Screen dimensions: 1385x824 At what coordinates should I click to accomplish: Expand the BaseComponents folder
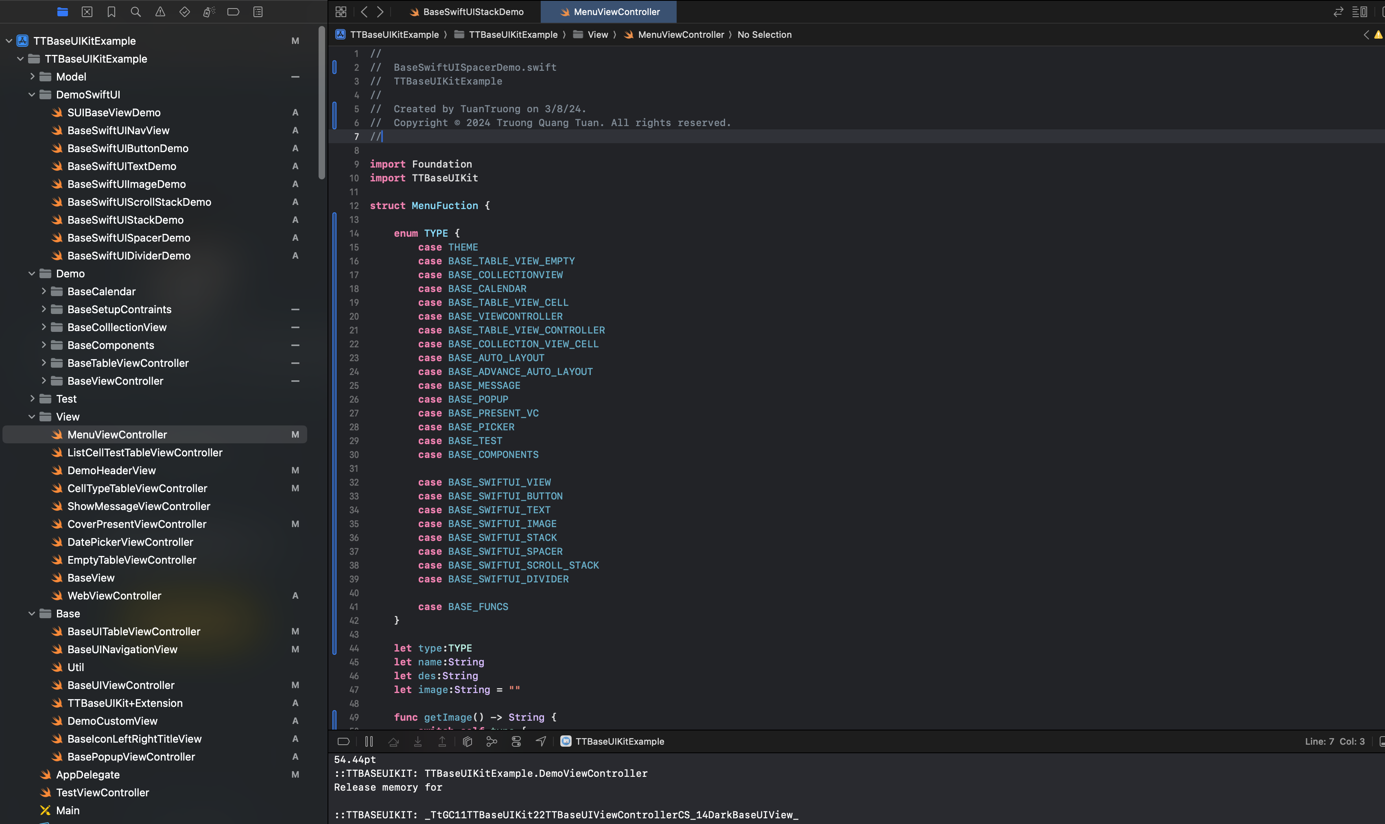[x=43, y=345]
